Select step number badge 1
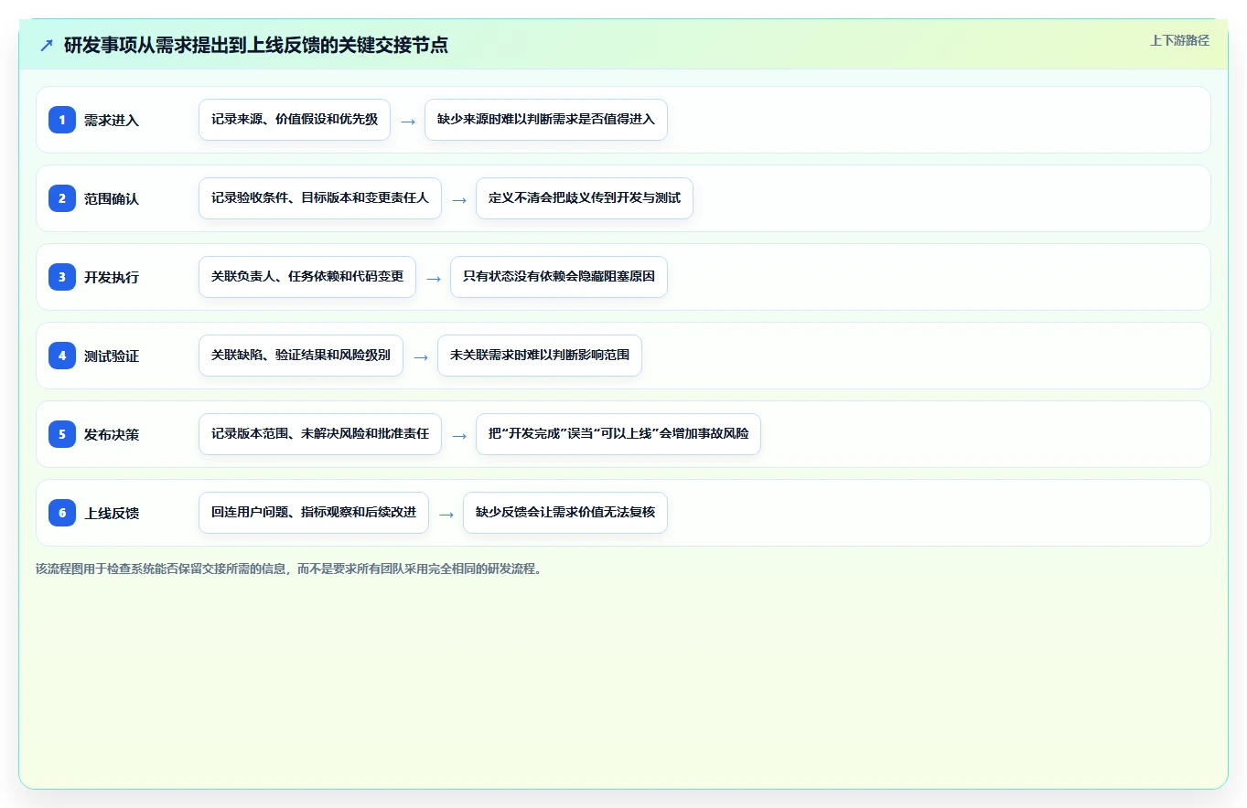This screenshot has height=808, width=1247. point(62,120)
